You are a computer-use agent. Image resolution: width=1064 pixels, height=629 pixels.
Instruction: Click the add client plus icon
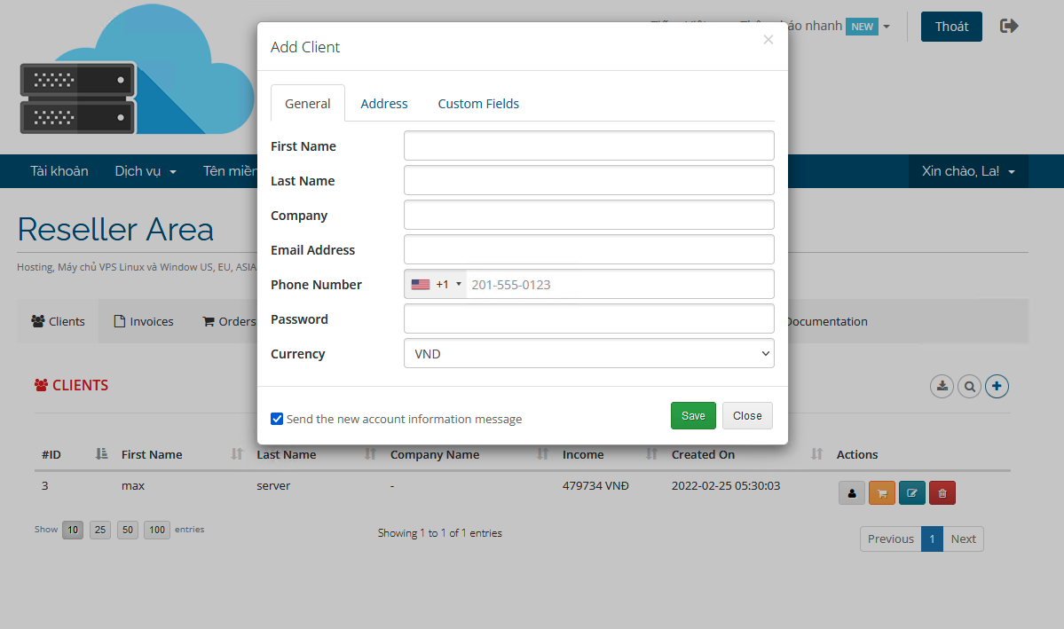click(x=997, y=386)
